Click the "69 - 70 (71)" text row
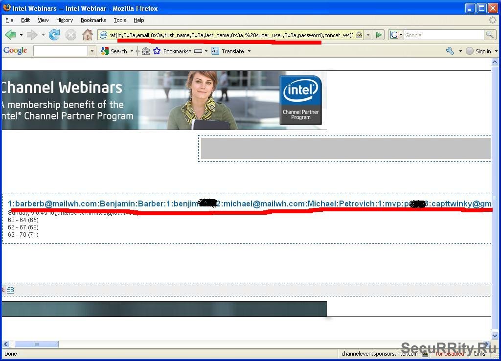The height and width of the screenshot is (361, 501). 23,235
